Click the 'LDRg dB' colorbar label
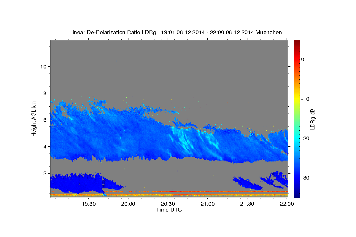The height and width of the screenshot is (237, 356). point(312,119)
